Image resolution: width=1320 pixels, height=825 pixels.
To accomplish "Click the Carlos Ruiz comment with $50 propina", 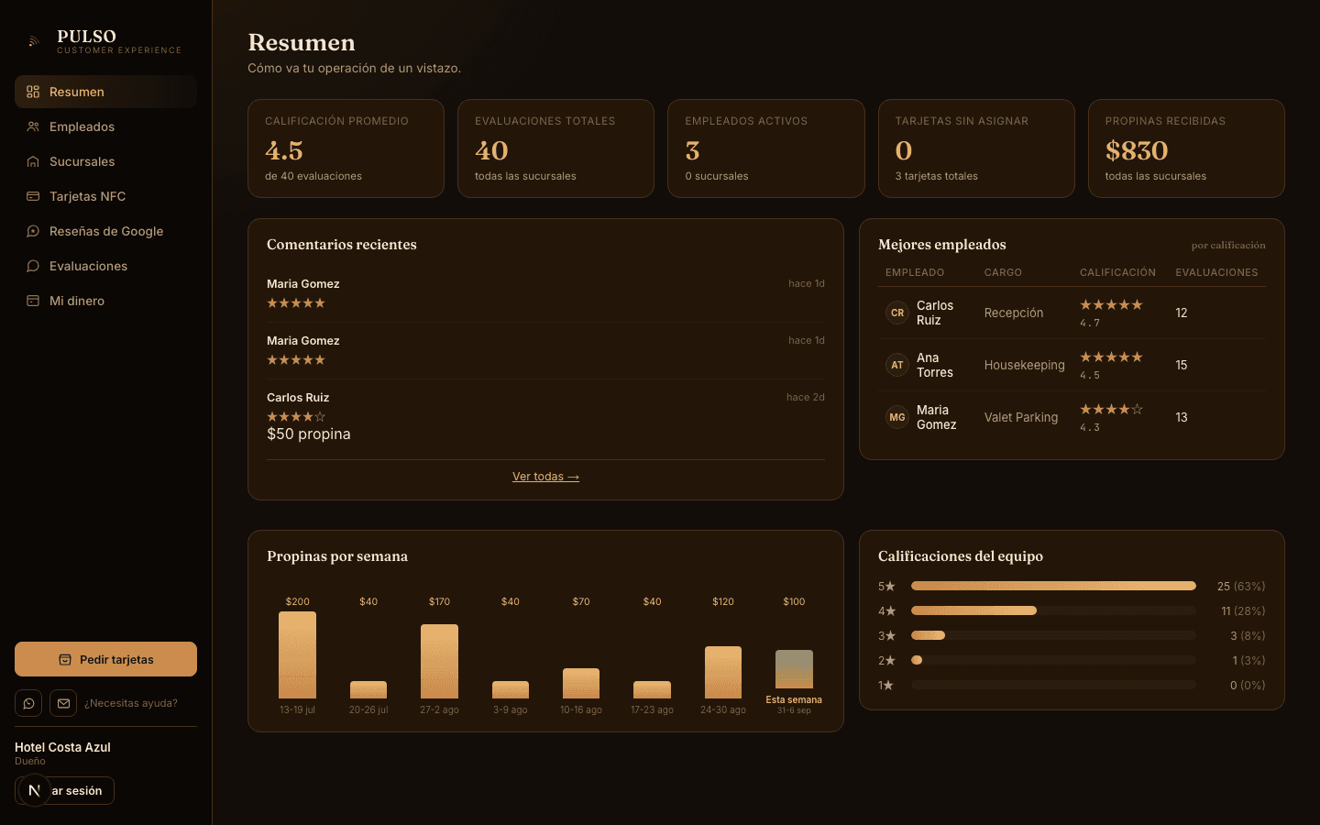I will click(x=545, y=419).
